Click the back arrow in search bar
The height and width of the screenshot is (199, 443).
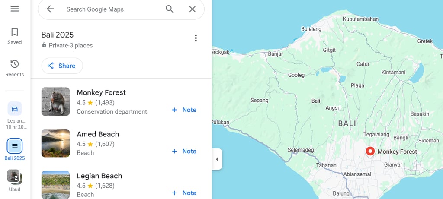[x=50, y=9]
